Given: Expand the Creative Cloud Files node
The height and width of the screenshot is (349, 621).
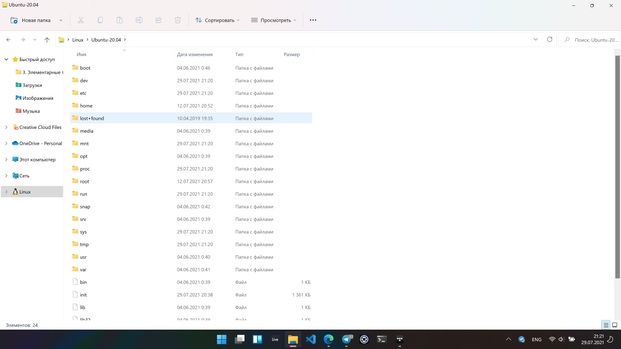Looking at the screenshot, I should tap(6, 127).
